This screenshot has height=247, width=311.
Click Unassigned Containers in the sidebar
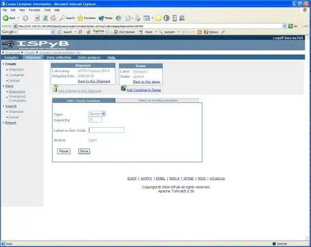click(x=17, y=98)
